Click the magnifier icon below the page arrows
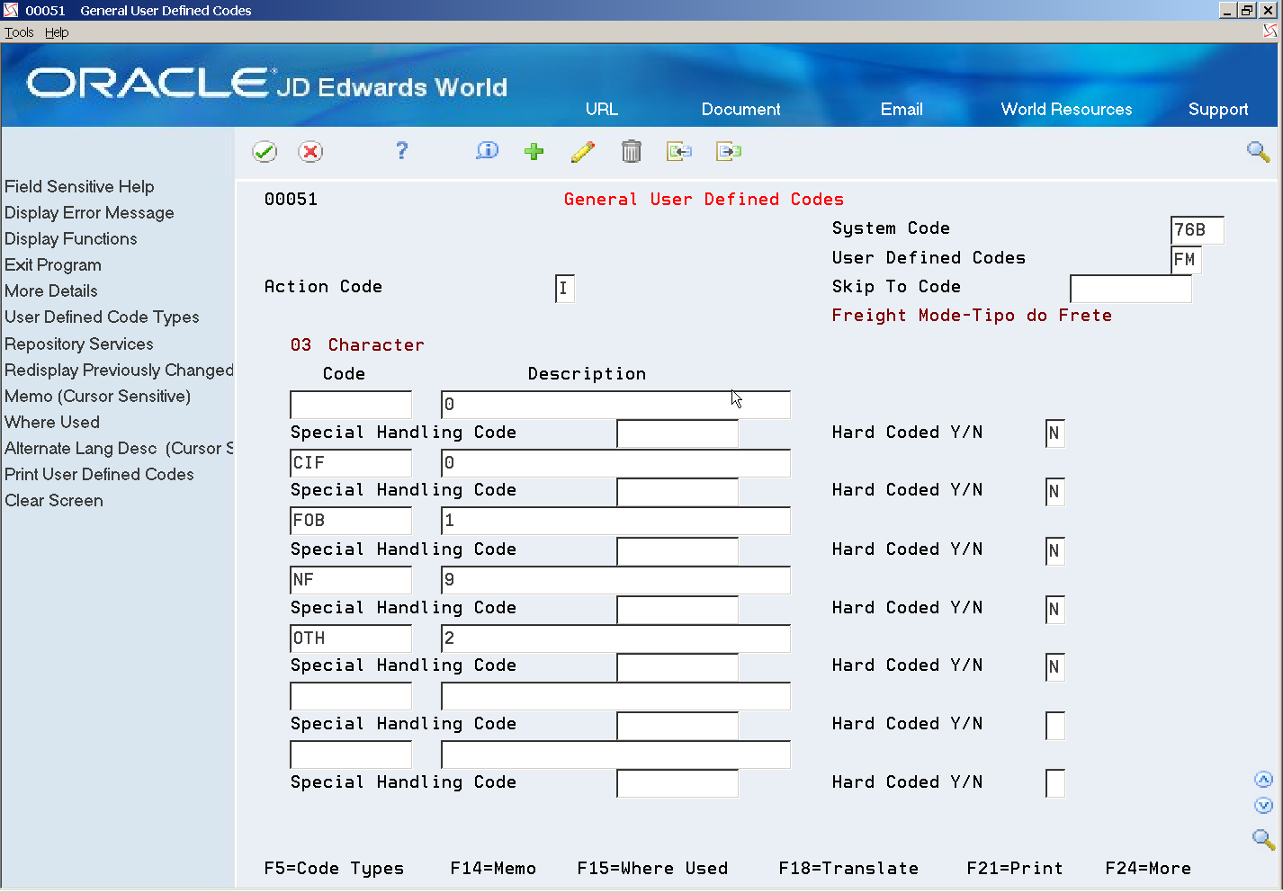The image size is (1283, 893). click(x=1263, y=839)
